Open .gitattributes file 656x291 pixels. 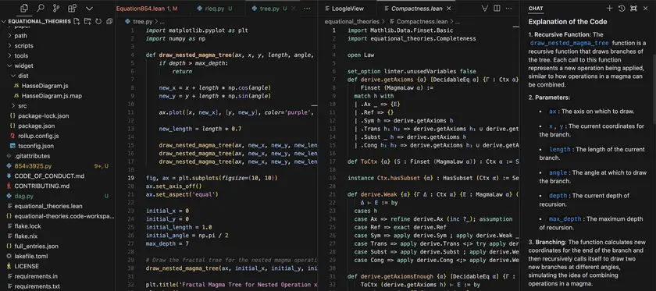click(x=58, y=156)
